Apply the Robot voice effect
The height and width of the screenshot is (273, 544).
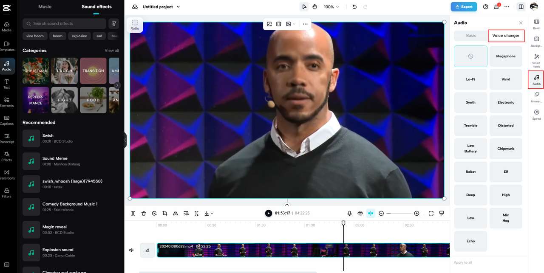coord(470,172)
